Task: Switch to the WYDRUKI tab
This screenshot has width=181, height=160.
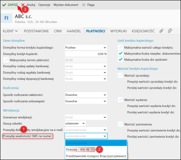Action: coord(119,31)
